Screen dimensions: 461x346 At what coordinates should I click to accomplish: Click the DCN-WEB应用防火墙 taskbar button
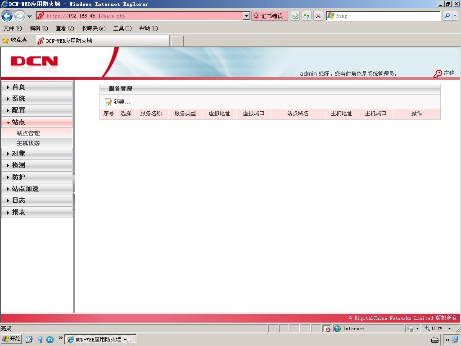click(x=100, y=340)
